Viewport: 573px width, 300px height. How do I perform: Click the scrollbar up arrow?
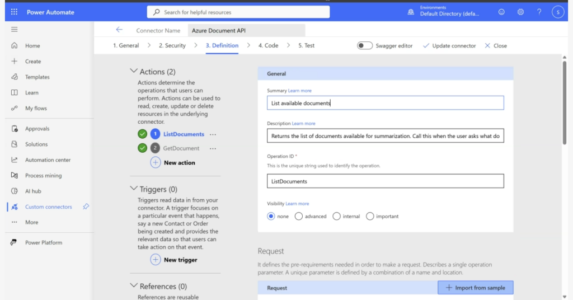(x=564, y=57)
